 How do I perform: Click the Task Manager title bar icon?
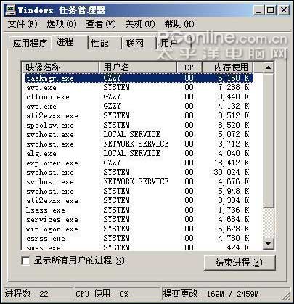(10, 10)
